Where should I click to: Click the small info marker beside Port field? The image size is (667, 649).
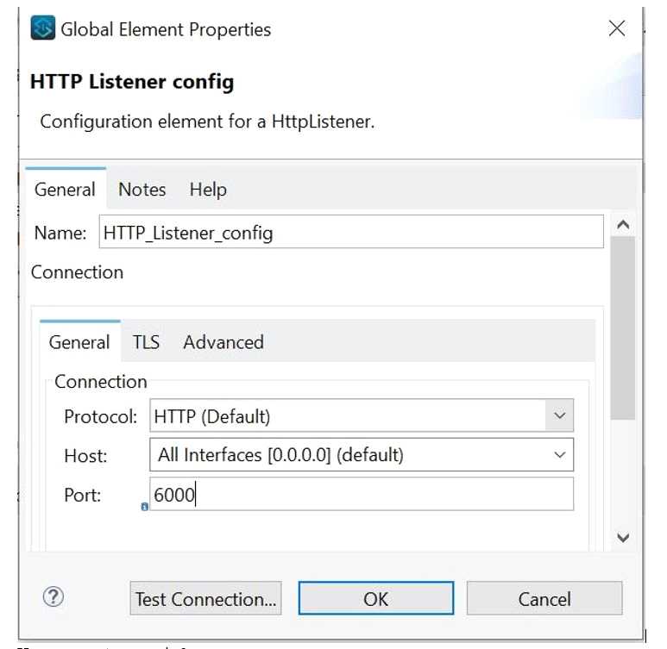145,506
